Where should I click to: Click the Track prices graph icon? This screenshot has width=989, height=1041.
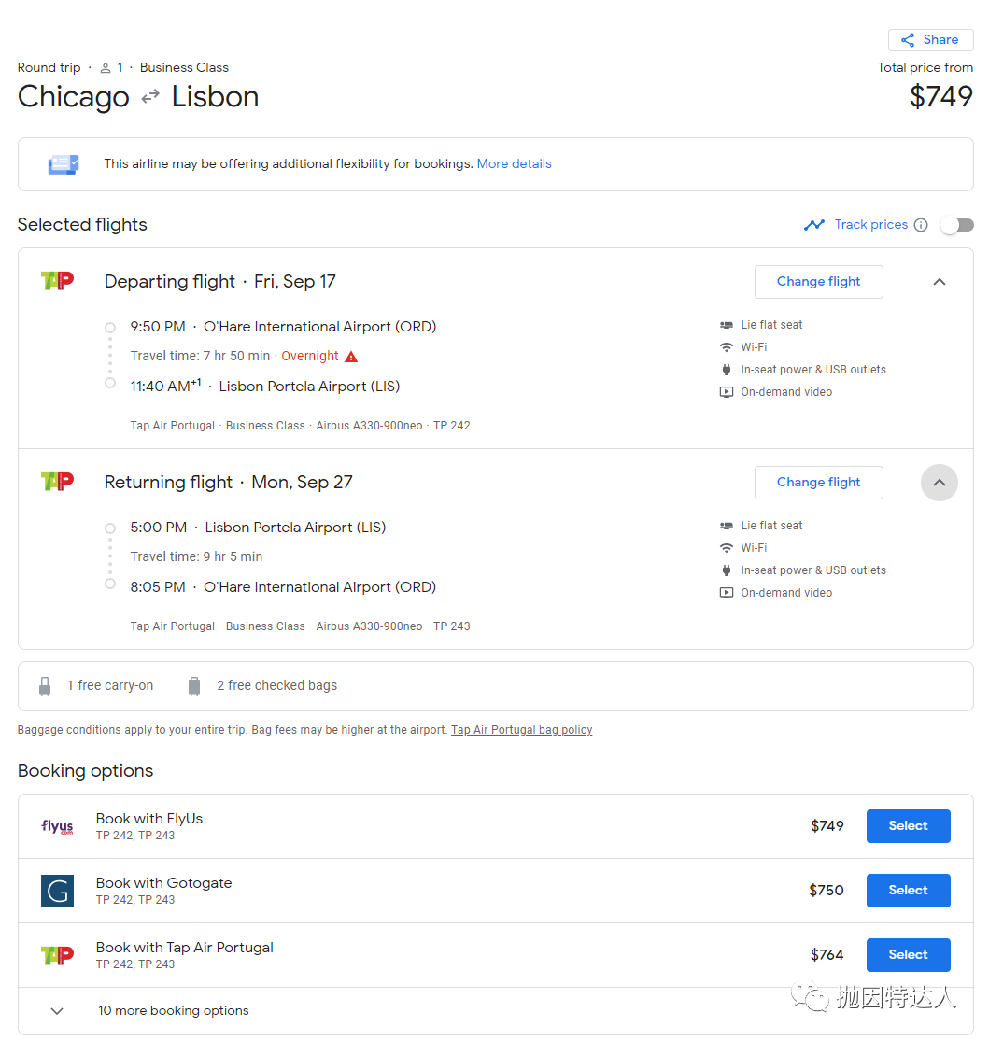pyautogui.click(x=814, y=225)
